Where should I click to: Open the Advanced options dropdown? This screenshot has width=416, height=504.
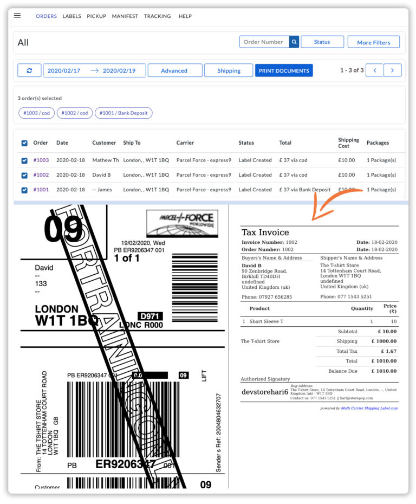click(x=174, y=70)
